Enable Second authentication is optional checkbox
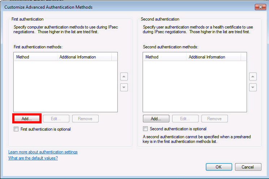269x179 pixels. pyautogui.click(x=145, y=129)
